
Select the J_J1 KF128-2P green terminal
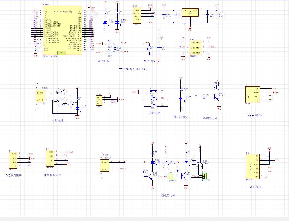coord(204,176)
